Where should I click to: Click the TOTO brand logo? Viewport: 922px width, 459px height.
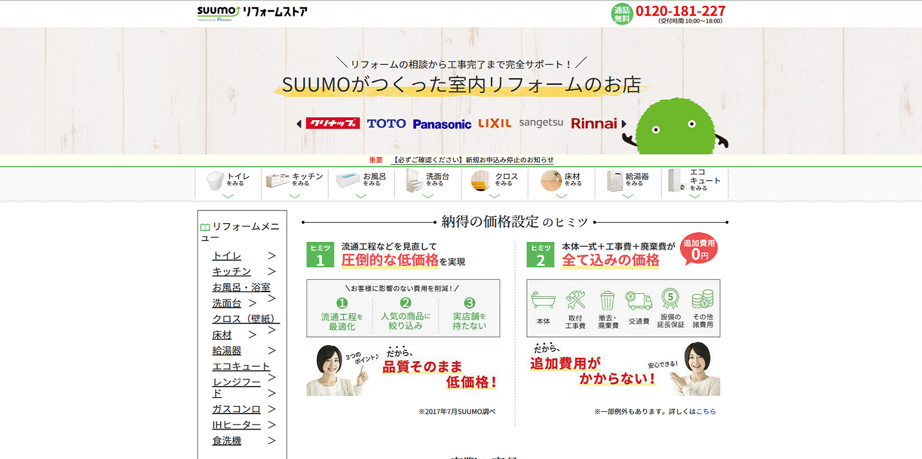[386, 124]
